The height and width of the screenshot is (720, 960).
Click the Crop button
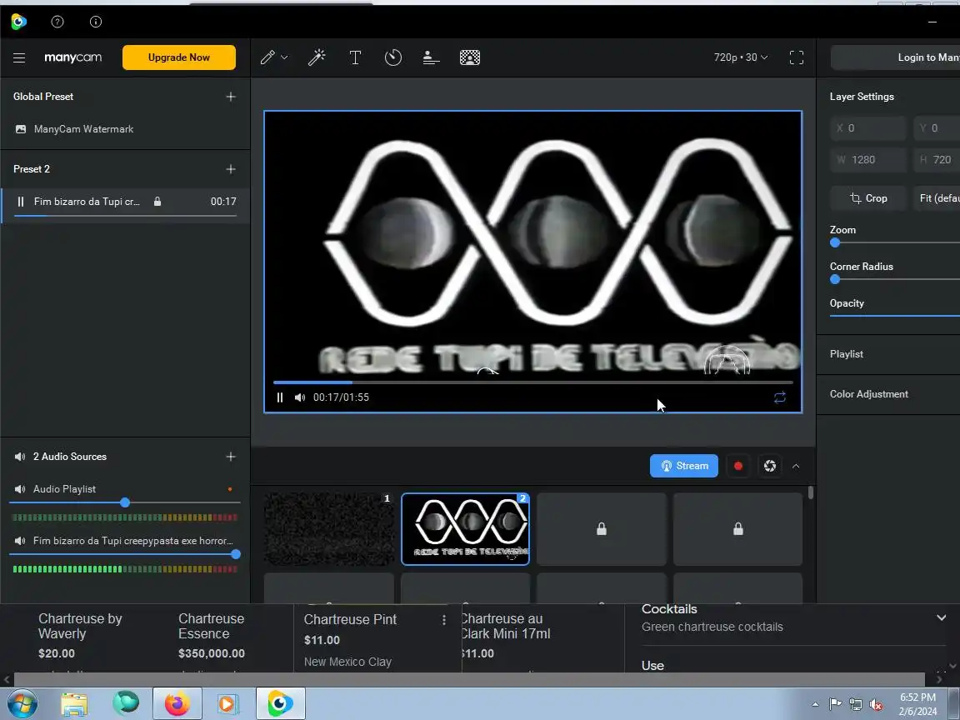coord(868,198)
